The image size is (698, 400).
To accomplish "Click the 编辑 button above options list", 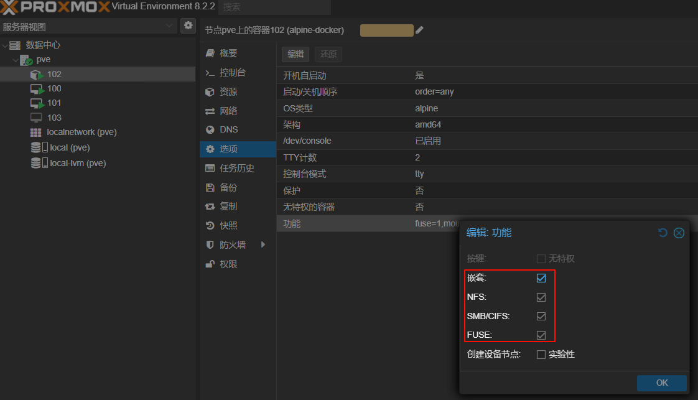I will pyautogui.click(x=295, y=54).
